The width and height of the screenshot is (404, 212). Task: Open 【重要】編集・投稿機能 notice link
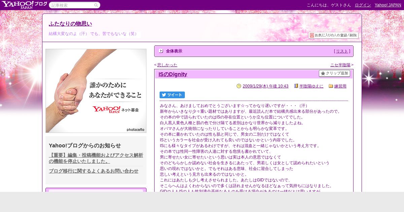[x=96, y=158]
